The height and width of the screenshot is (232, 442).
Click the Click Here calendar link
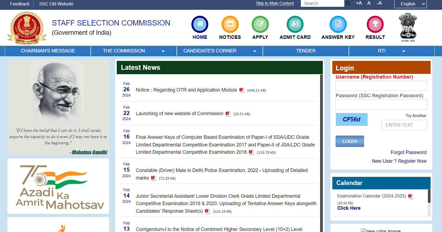coord(349,208)
